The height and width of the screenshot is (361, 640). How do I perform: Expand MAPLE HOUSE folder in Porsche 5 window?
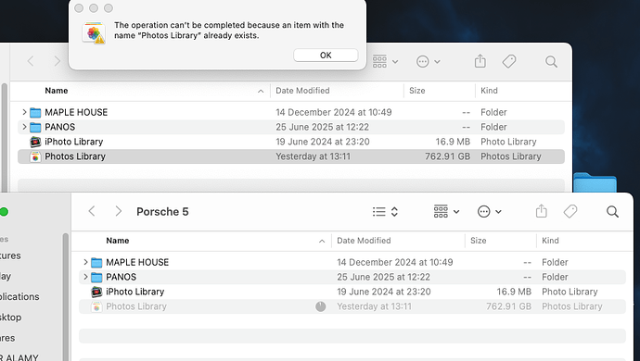coord(85,262)
